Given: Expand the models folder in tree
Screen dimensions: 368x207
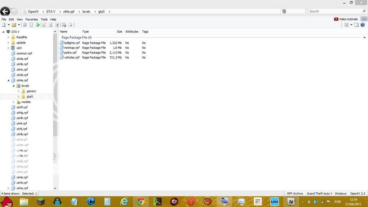Looking at the screenshot, I should tap(14, 102).
